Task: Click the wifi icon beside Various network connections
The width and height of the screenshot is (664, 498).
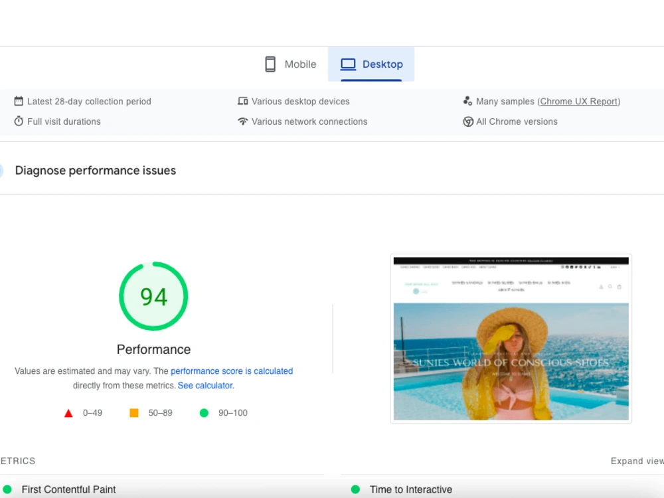Action: click(x=242, y=122)
